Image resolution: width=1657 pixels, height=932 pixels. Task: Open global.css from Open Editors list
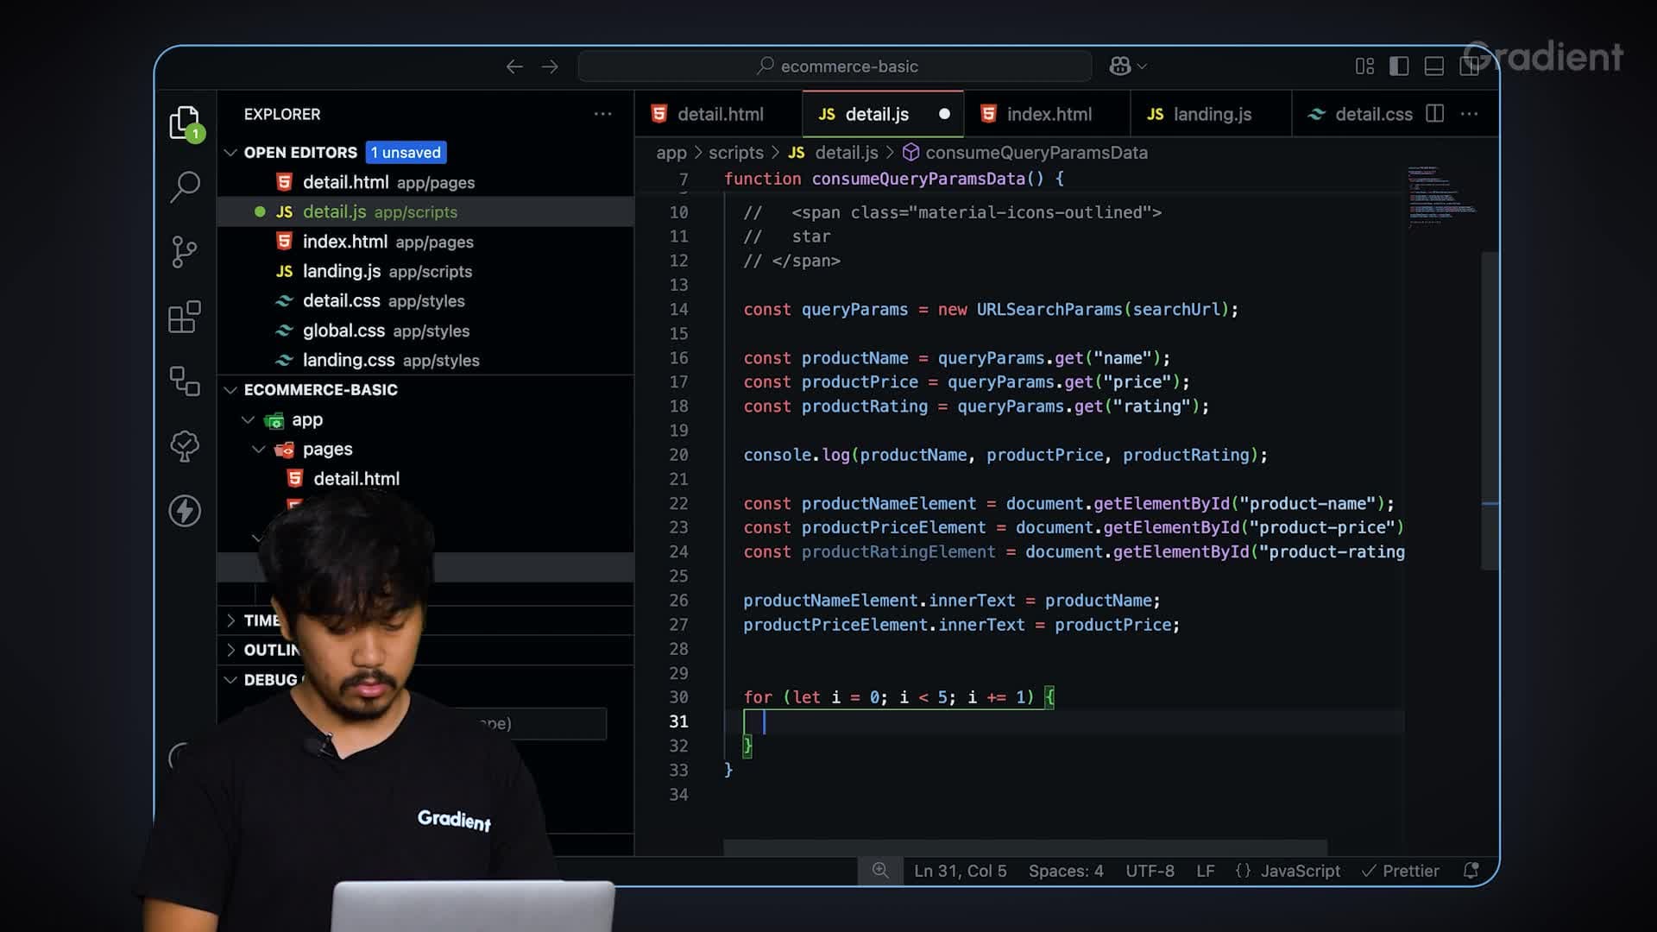coord(425,331)
